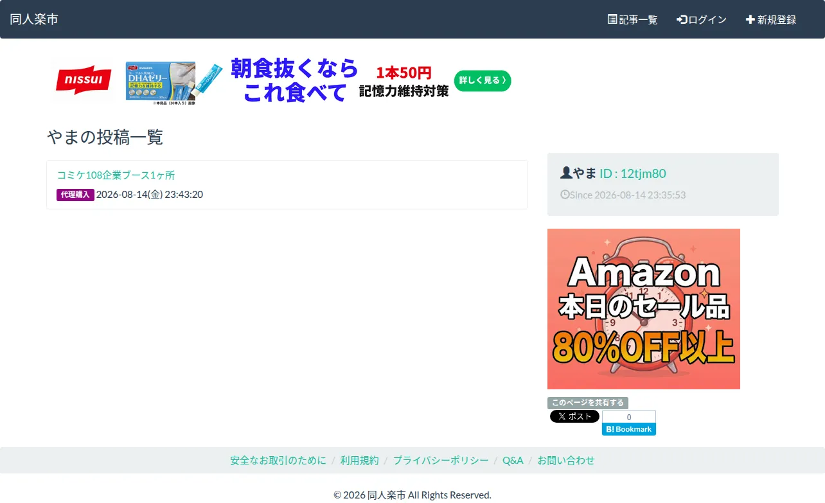The height and width of the screenshot is (503, 825).
Task: Open the DHAゼリー product image in banner
Action: click(x=161, y=82)
